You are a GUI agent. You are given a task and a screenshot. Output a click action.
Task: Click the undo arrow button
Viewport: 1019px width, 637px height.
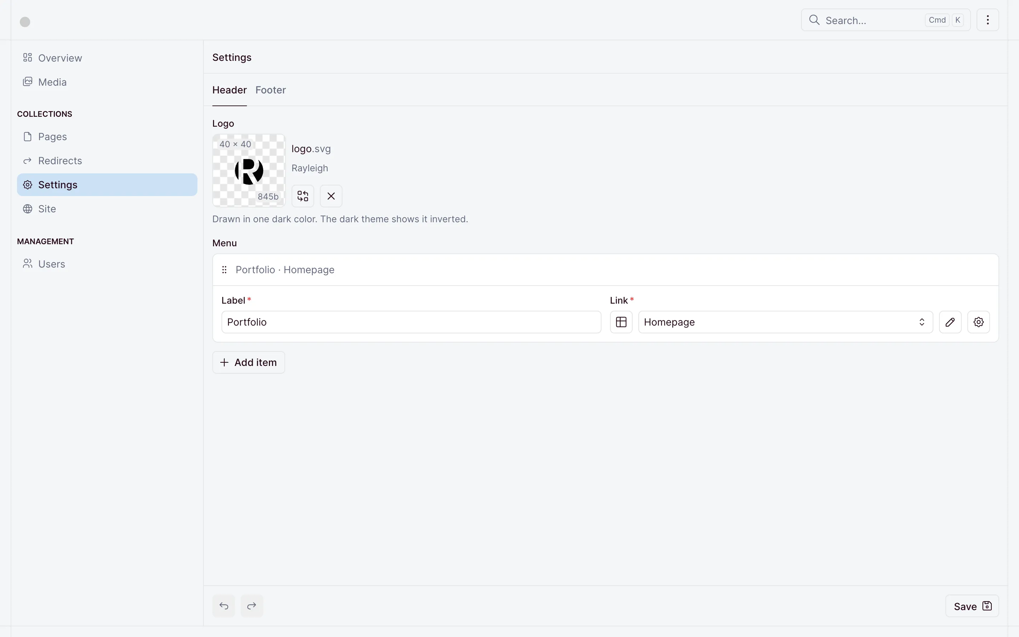pyautogui.click(x=224, y=606)
